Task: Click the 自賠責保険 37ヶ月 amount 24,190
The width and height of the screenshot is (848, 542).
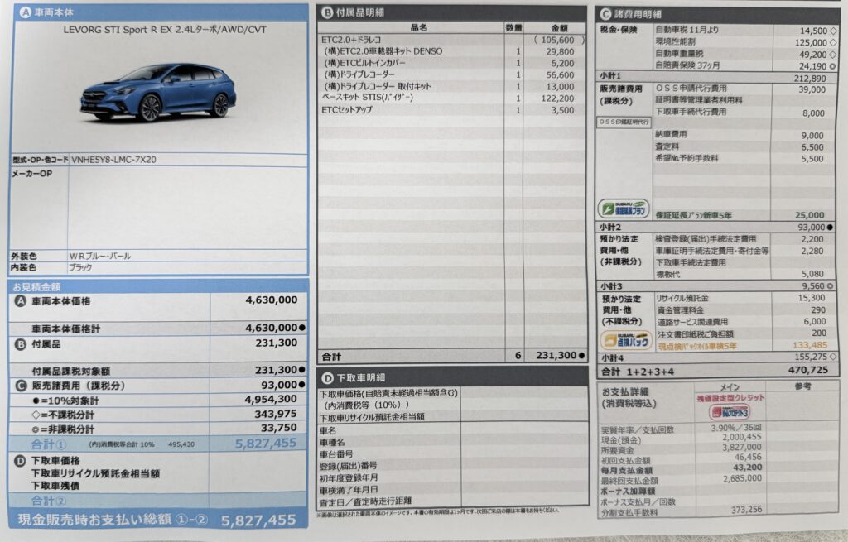Action: [813, 66]
